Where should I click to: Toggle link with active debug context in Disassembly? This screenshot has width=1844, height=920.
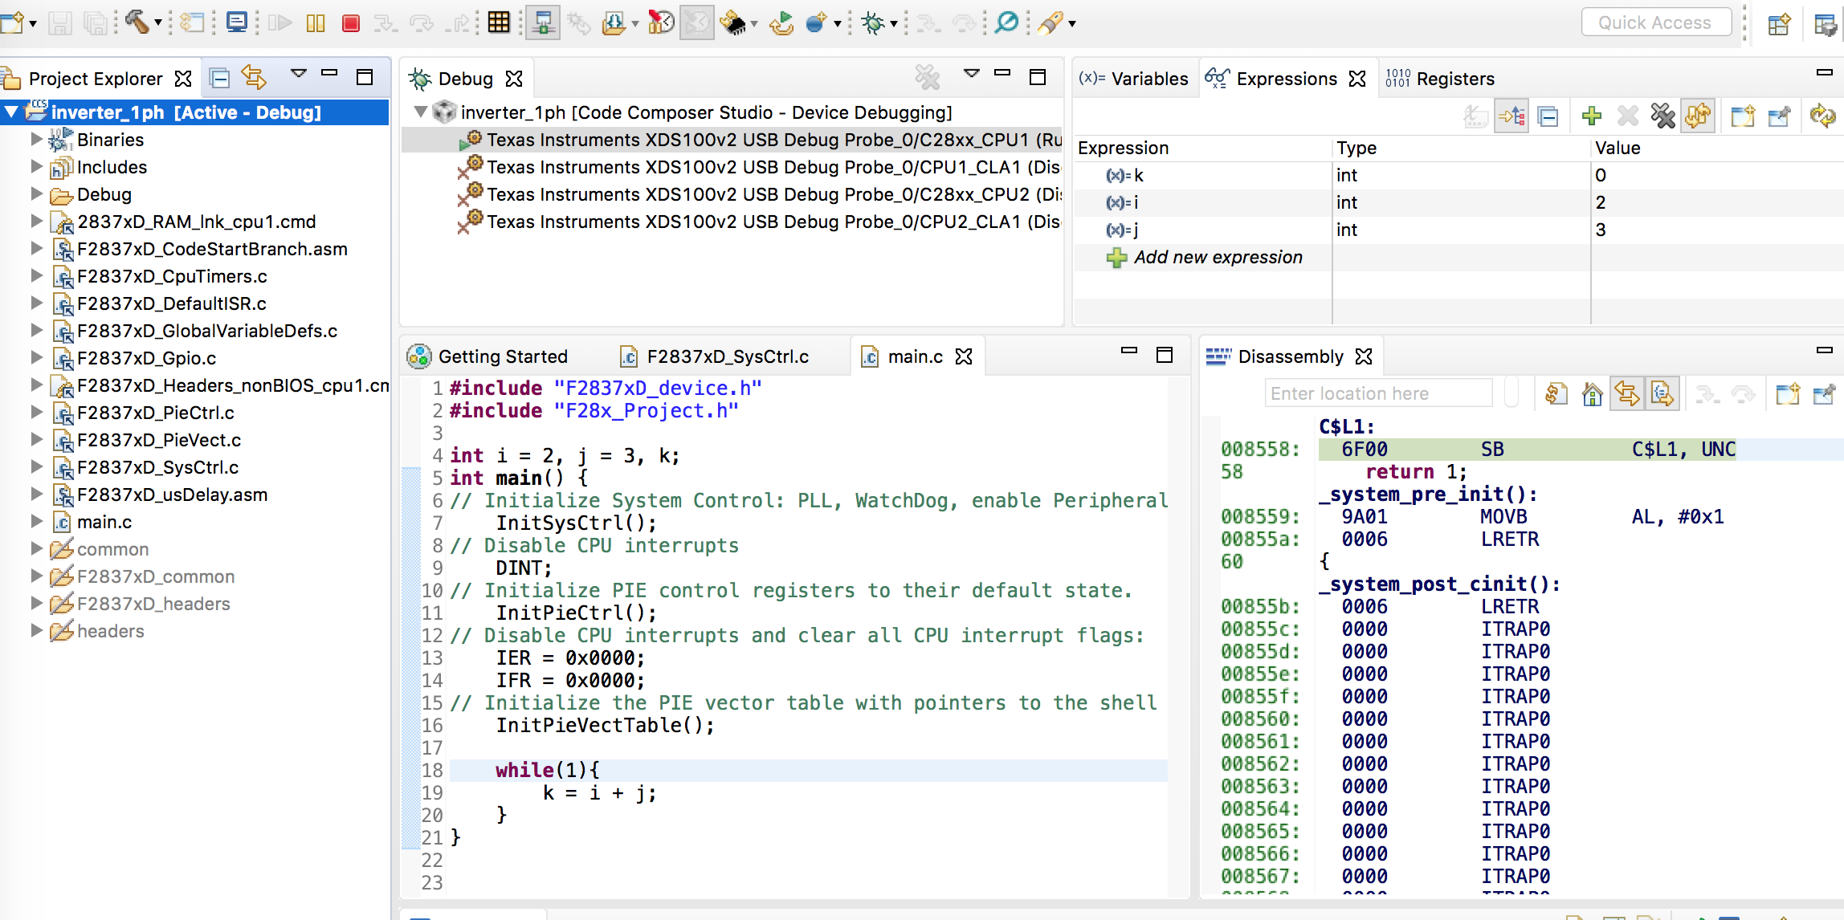(x=1628, y=394)
